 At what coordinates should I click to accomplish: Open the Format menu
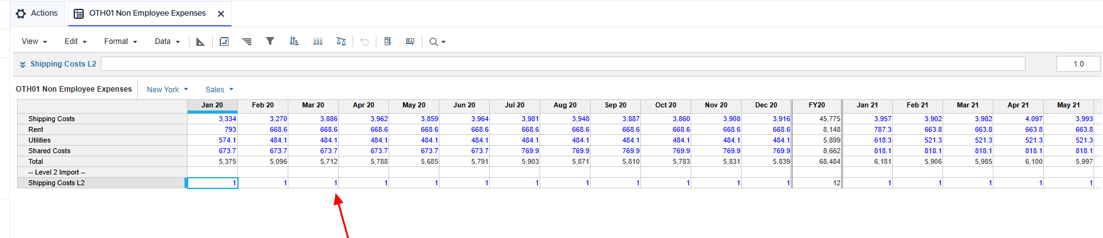tap(120, 41)
